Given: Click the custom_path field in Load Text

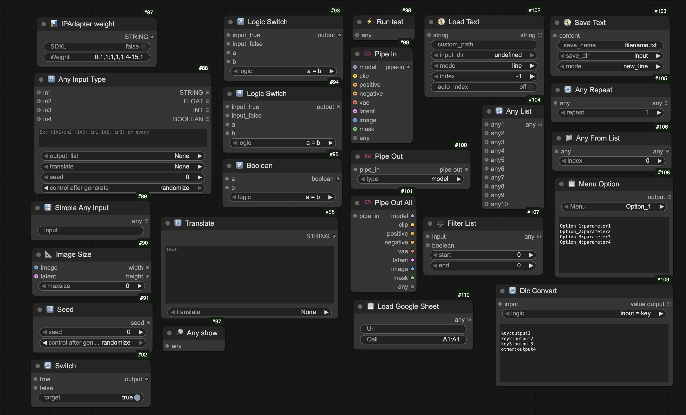Looking at the screenshot, I should coord(484,44).
